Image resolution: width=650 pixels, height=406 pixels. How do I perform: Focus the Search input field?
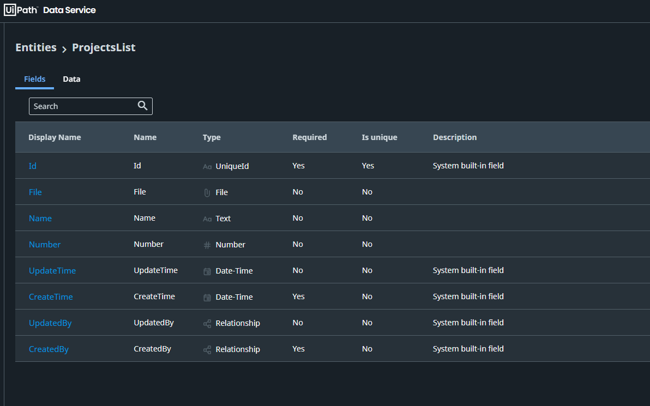point(82,106)
